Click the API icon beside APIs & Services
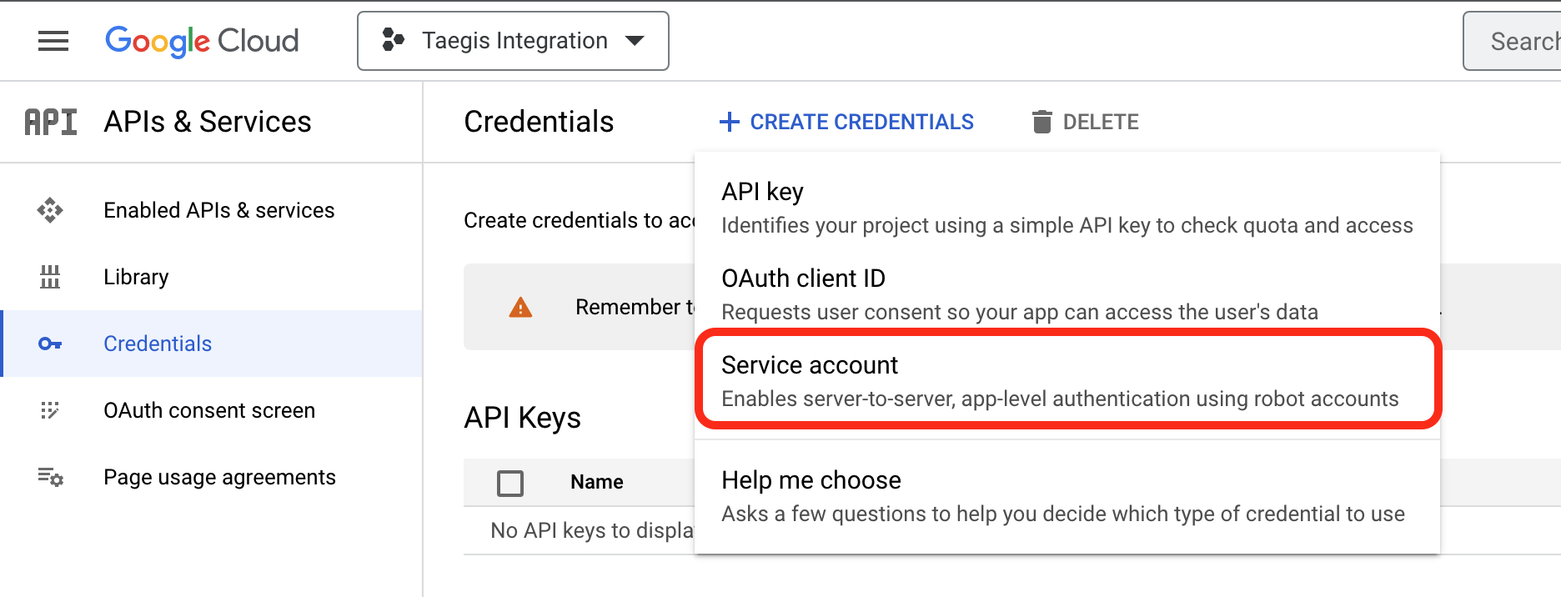Screen dimensions: 1561x597 51,122
